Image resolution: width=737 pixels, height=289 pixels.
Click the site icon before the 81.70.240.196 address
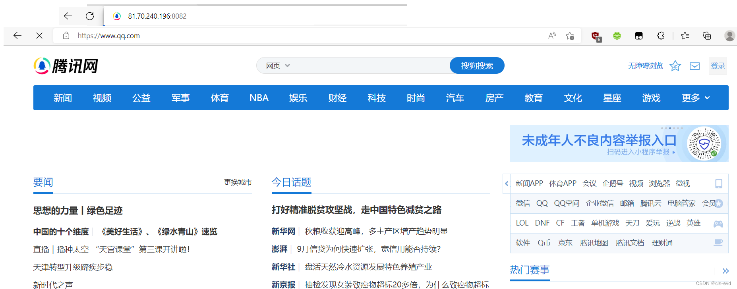[x=116, y=16]
